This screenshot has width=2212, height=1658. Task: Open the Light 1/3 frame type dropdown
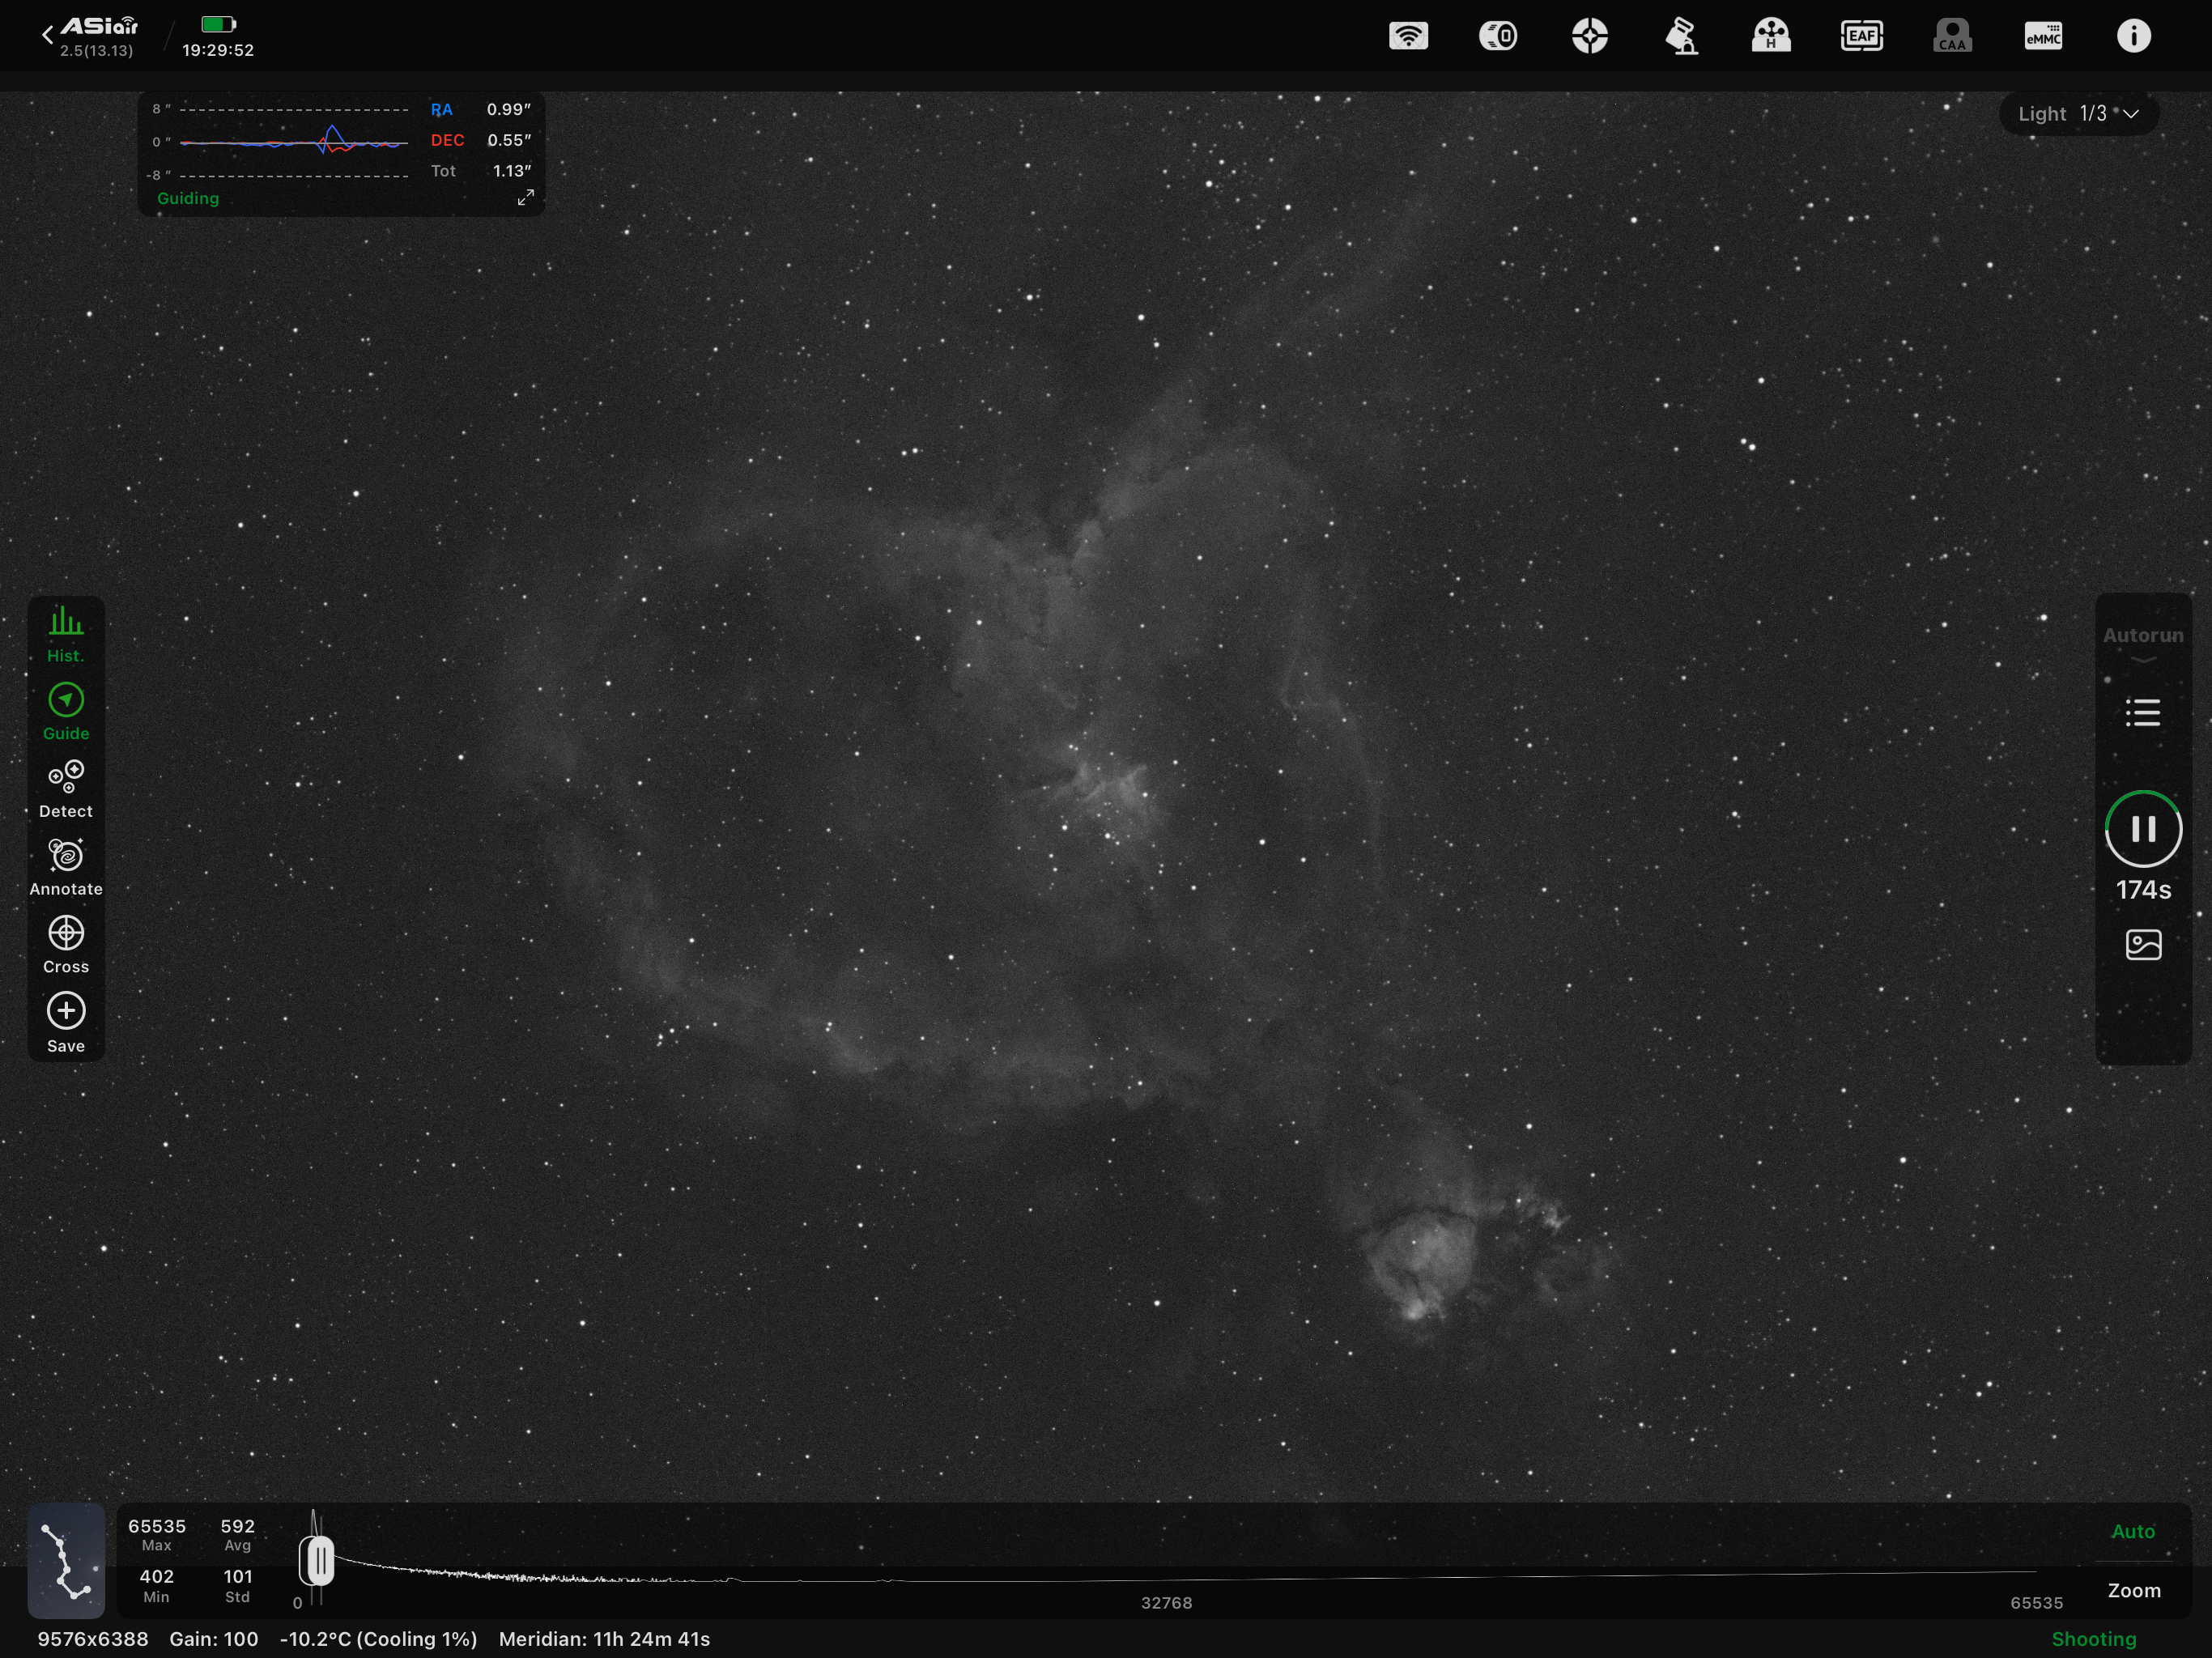pyautogui.click(x=2078, y=113)
